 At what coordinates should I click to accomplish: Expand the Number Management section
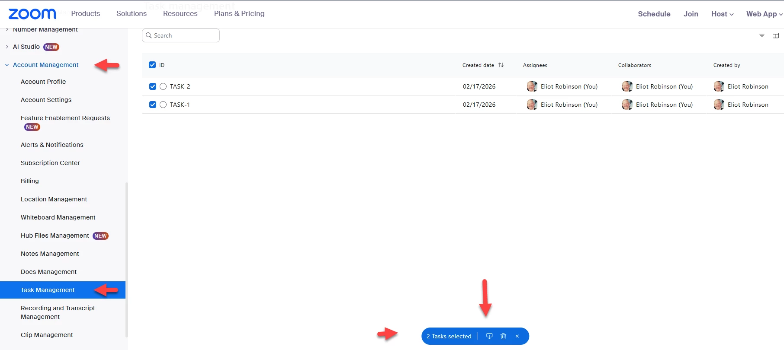(x=7, y=29)
